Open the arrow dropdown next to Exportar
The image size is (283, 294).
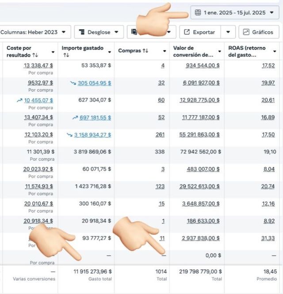228,32
